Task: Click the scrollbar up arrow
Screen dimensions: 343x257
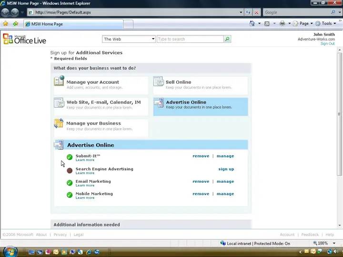Action: (340, 50)
